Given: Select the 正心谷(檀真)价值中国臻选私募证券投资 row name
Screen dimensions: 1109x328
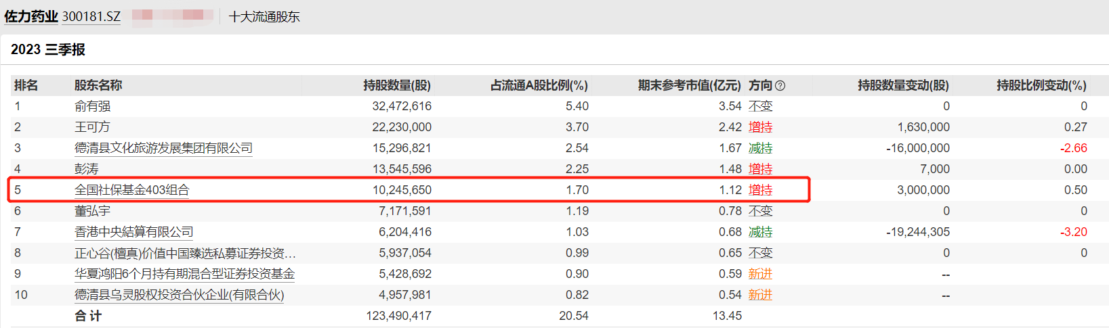Looking at the screenshot, I should pyautogui.click(x=185, y=253).
